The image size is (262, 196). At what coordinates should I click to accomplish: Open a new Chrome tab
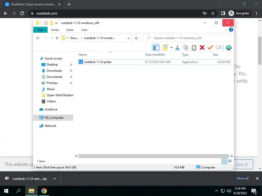coord(69,4)
